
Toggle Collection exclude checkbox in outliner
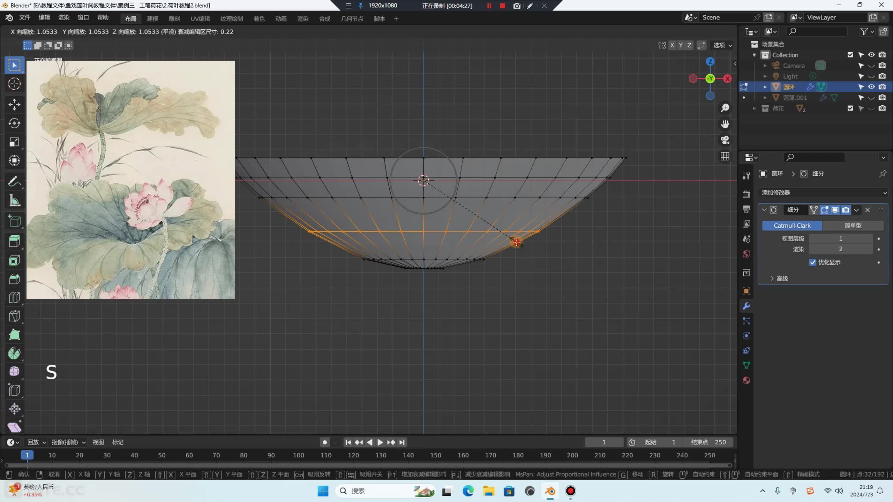(x=850, y=55)
